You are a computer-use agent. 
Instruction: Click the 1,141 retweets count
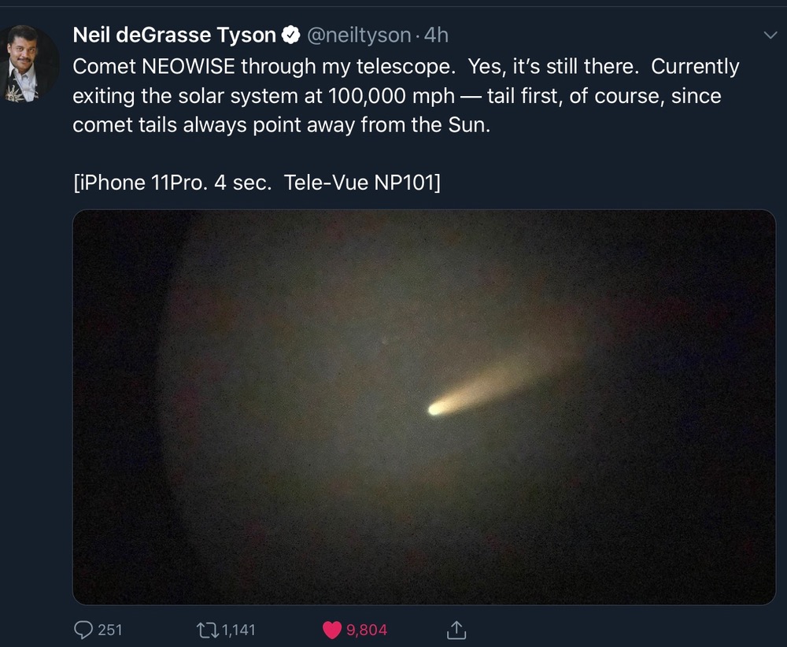[238, 630]
